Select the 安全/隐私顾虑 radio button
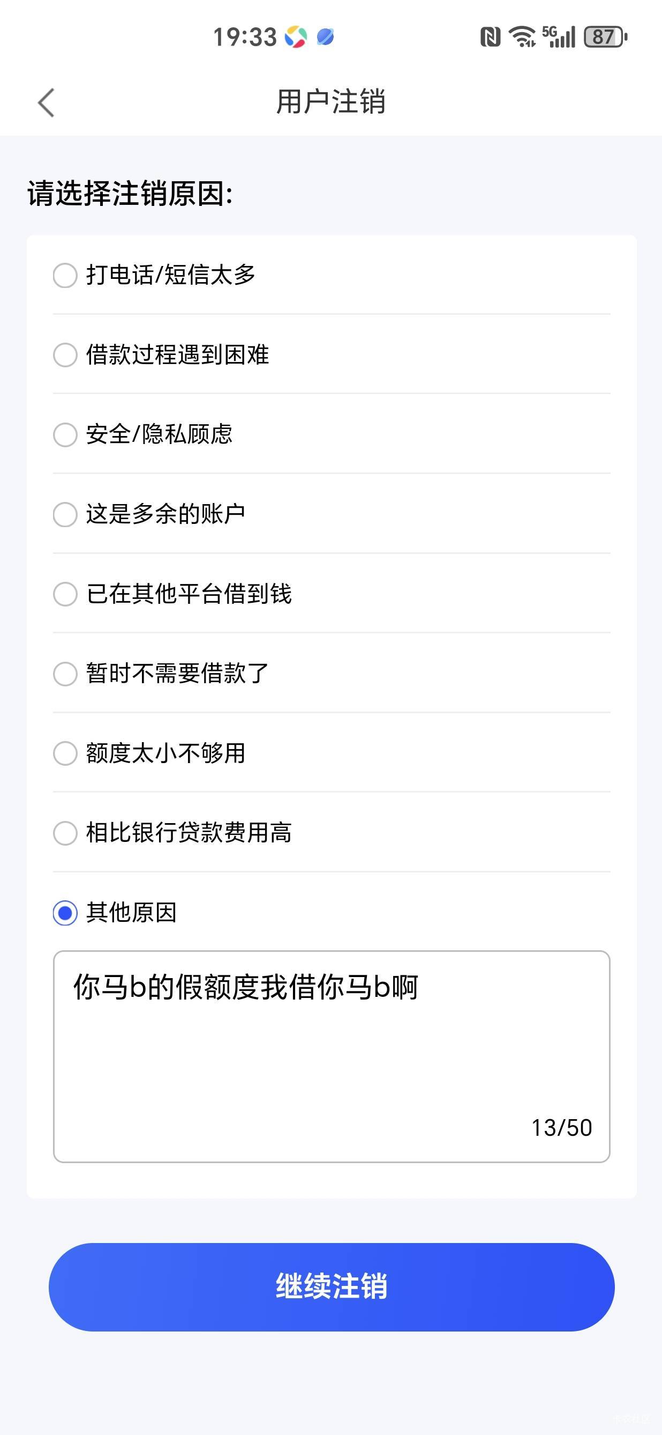 pyautogui.click(x=65, y=434)
